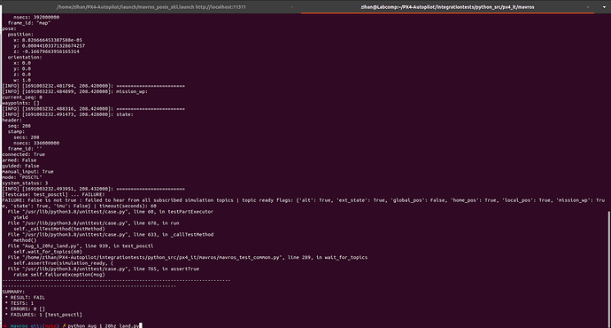This screenshot has width=611, height=328.
Task: Click the 'method()' traceback line
Action: tap(25, 240)
